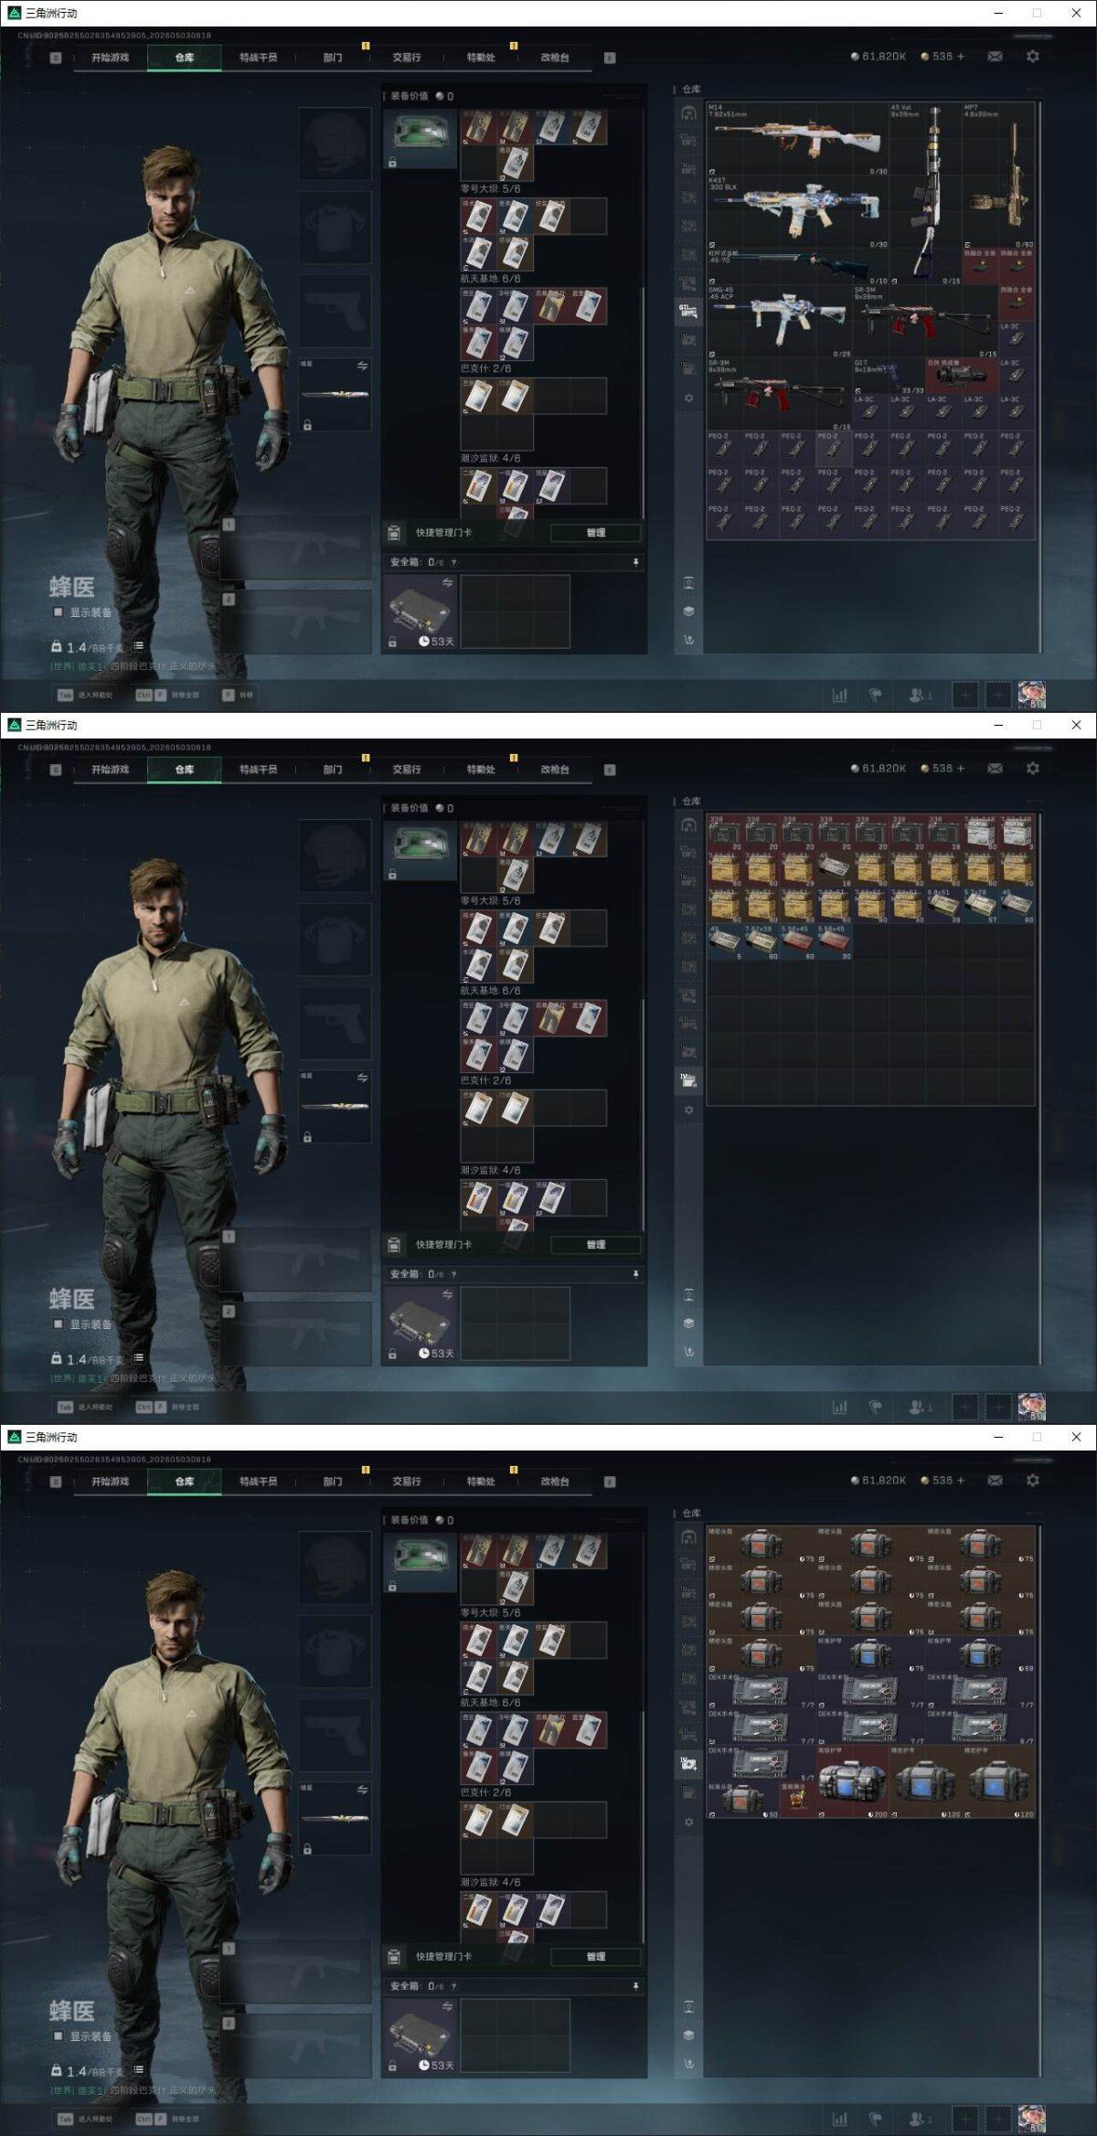
Task: Click 管理 keycard button in top window
Action: 596,532
